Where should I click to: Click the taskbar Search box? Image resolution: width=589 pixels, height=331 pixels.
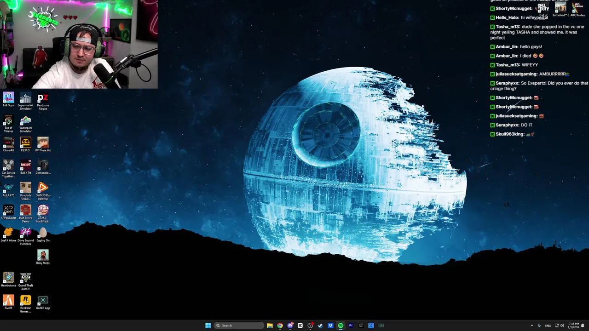point(239,325)
